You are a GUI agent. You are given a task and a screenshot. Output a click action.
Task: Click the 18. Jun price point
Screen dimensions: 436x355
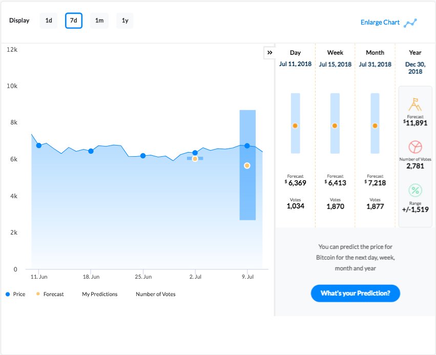(91, 151)
